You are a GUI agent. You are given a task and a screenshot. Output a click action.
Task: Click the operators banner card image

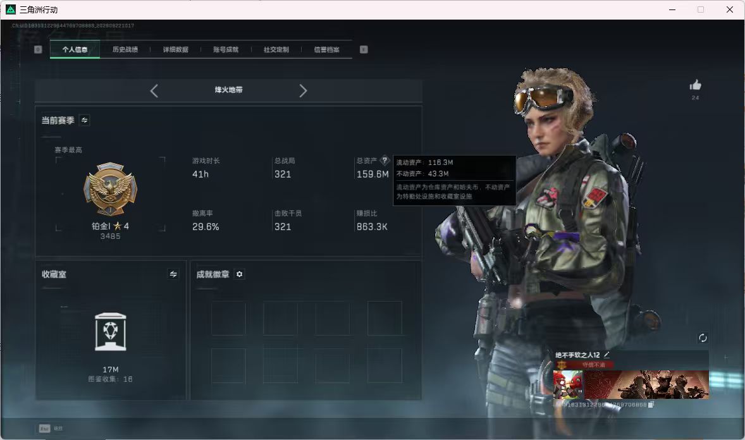(x=646, y=384)
